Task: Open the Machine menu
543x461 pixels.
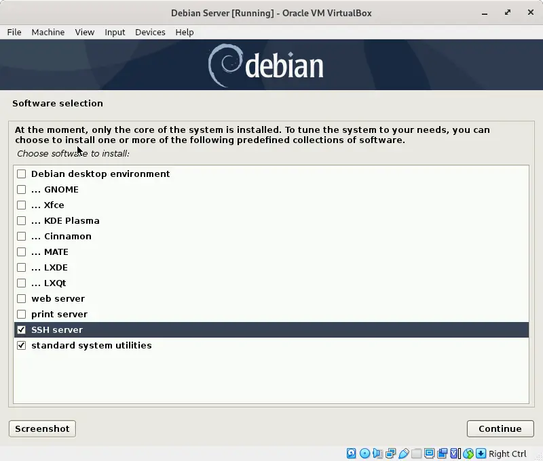Action: [x=48, y=32]
